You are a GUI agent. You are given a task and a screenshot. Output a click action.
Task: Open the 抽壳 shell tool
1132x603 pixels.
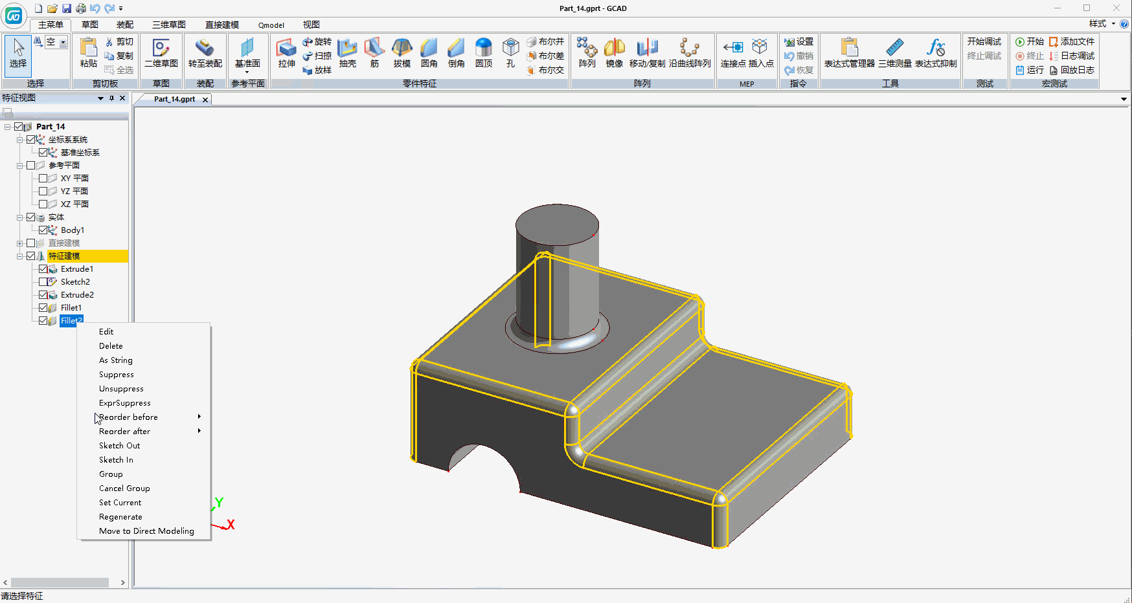[347, 53]
